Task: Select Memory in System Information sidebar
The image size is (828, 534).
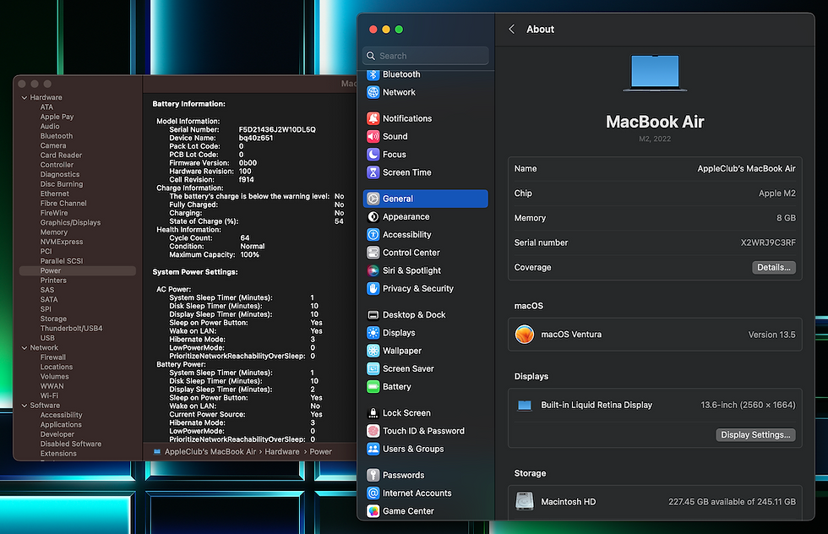Action: 54,232
